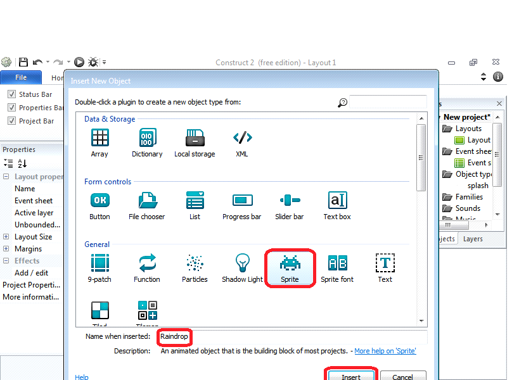Select the Array plugin icon
This screenshot has width=519, height=380.
pyautogui.click(x=99, y=137)
